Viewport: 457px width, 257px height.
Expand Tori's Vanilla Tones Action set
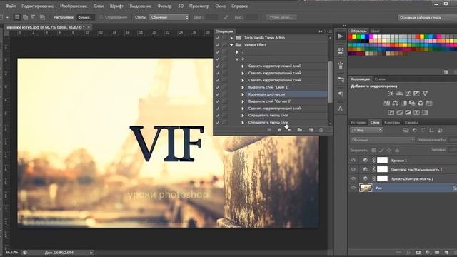[231, 38]
